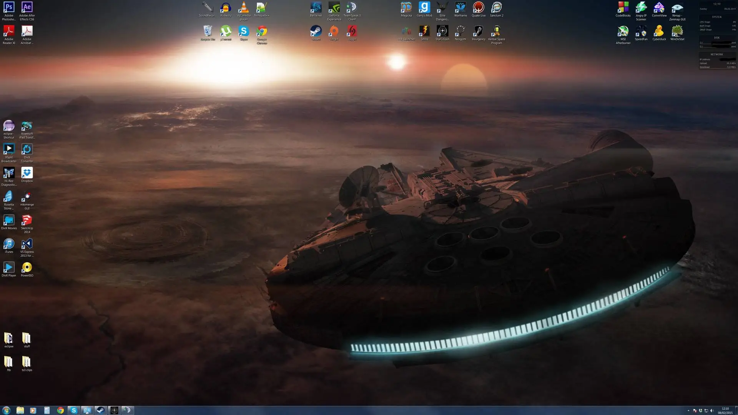Select the Origin desktop icon

point(334,33)
